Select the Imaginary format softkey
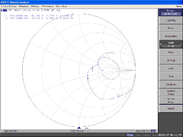Viewport: 183px width, 137px height. [171, 84]
